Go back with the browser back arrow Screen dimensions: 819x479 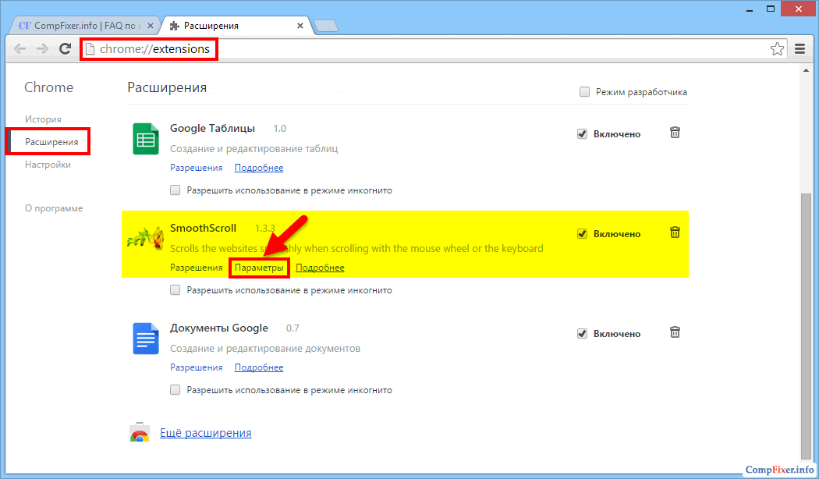coord(19,49)
